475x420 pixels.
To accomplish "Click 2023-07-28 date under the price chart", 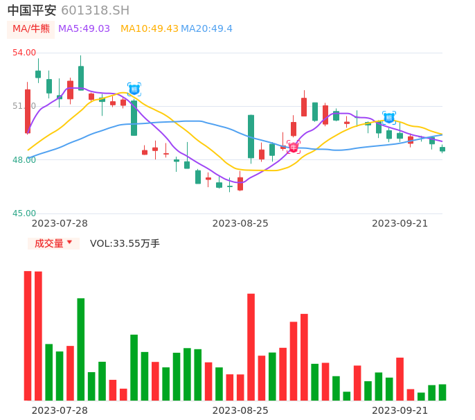I will (x=60, y=223).
